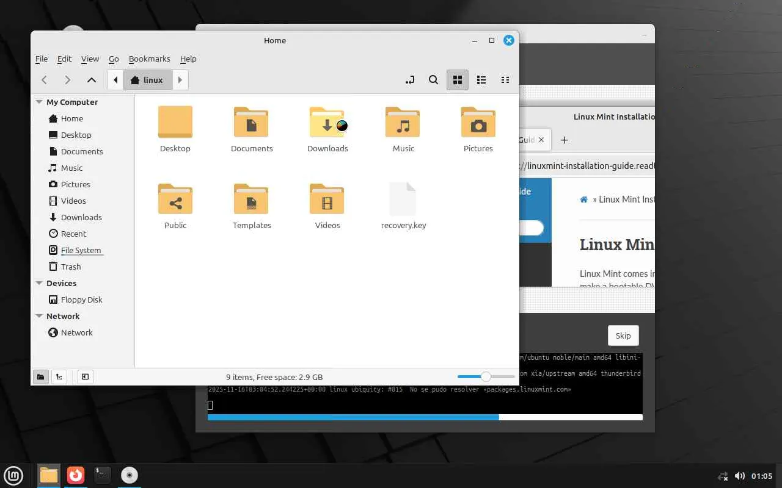Select the Videos folder icon in the file pane

[x=327, y=199]
